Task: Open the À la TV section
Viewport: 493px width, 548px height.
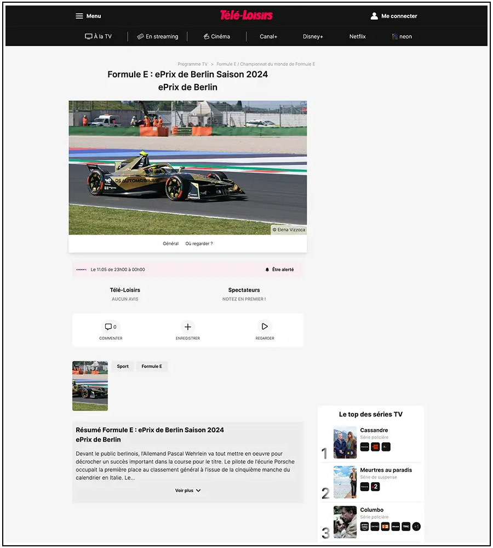Action: (x=99, y=37)
